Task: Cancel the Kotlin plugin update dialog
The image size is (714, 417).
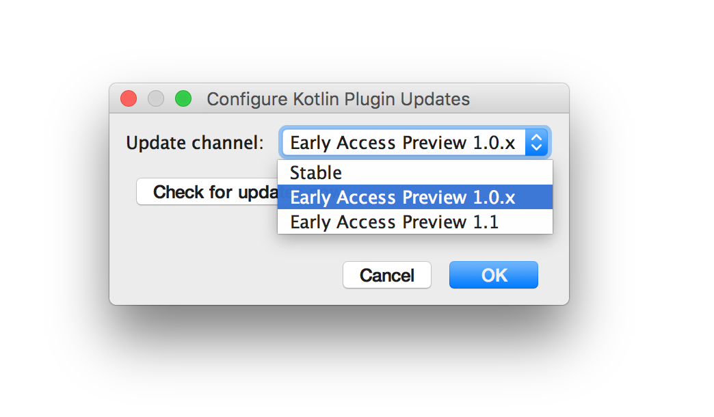Action: click(386, 275)
